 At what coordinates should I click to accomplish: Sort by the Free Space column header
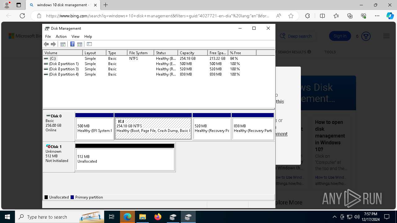218,53
